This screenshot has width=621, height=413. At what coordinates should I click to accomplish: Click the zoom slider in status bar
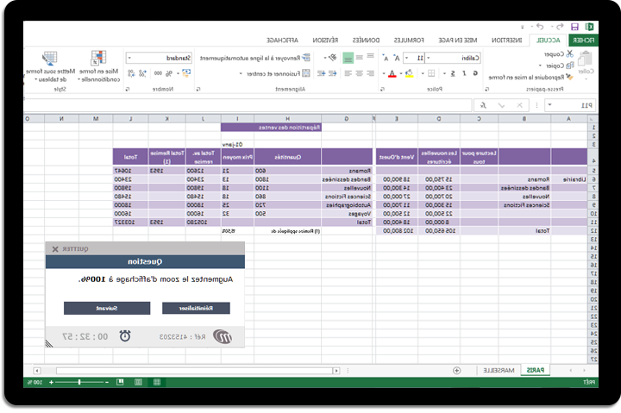(x=80, y=381)
